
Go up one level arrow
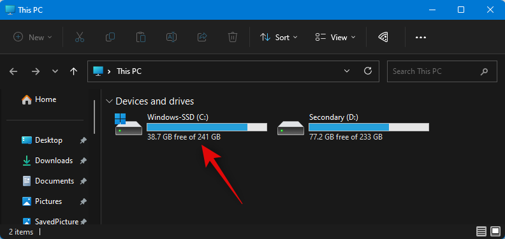tap(74, 71)
